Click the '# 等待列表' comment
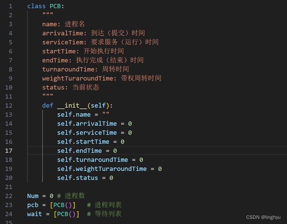The image size is (287, 224). 104,214
